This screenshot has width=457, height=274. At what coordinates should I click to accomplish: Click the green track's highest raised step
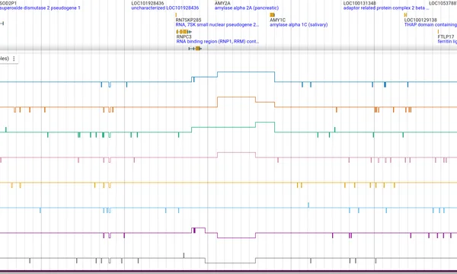click(x=265, y=123)
